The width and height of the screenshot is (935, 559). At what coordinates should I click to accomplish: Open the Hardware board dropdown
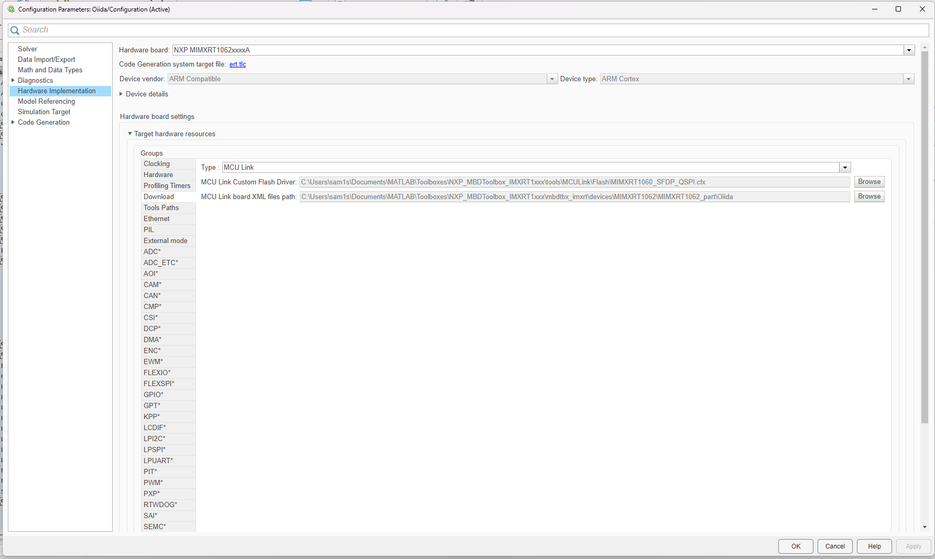(x=908, y=50)
